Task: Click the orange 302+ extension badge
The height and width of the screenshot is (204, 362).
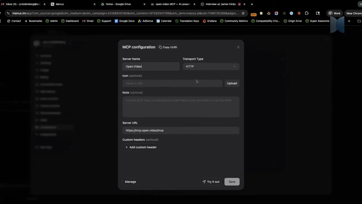Action: pyautogui.click(x=254, y=13)
